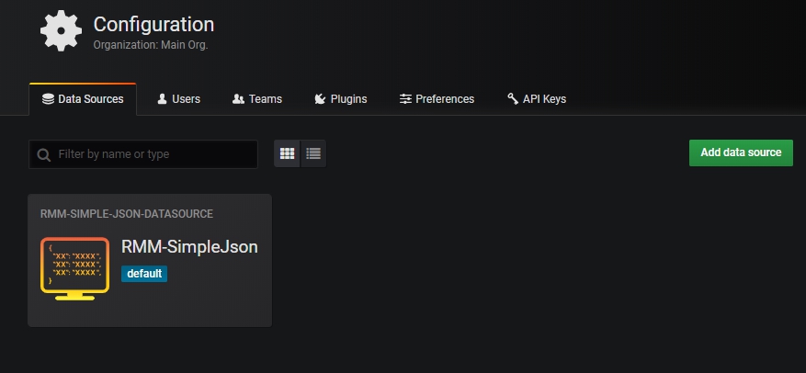Image resolution: width=806 pixels, height=373 pixels.
Task: Click the database icon on Data Sources tab
Action: coord(48,99)
